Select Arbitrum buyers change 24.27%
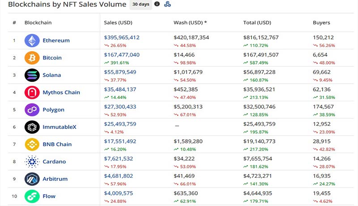This screenshot has width=358, height=206. point(327,184)
